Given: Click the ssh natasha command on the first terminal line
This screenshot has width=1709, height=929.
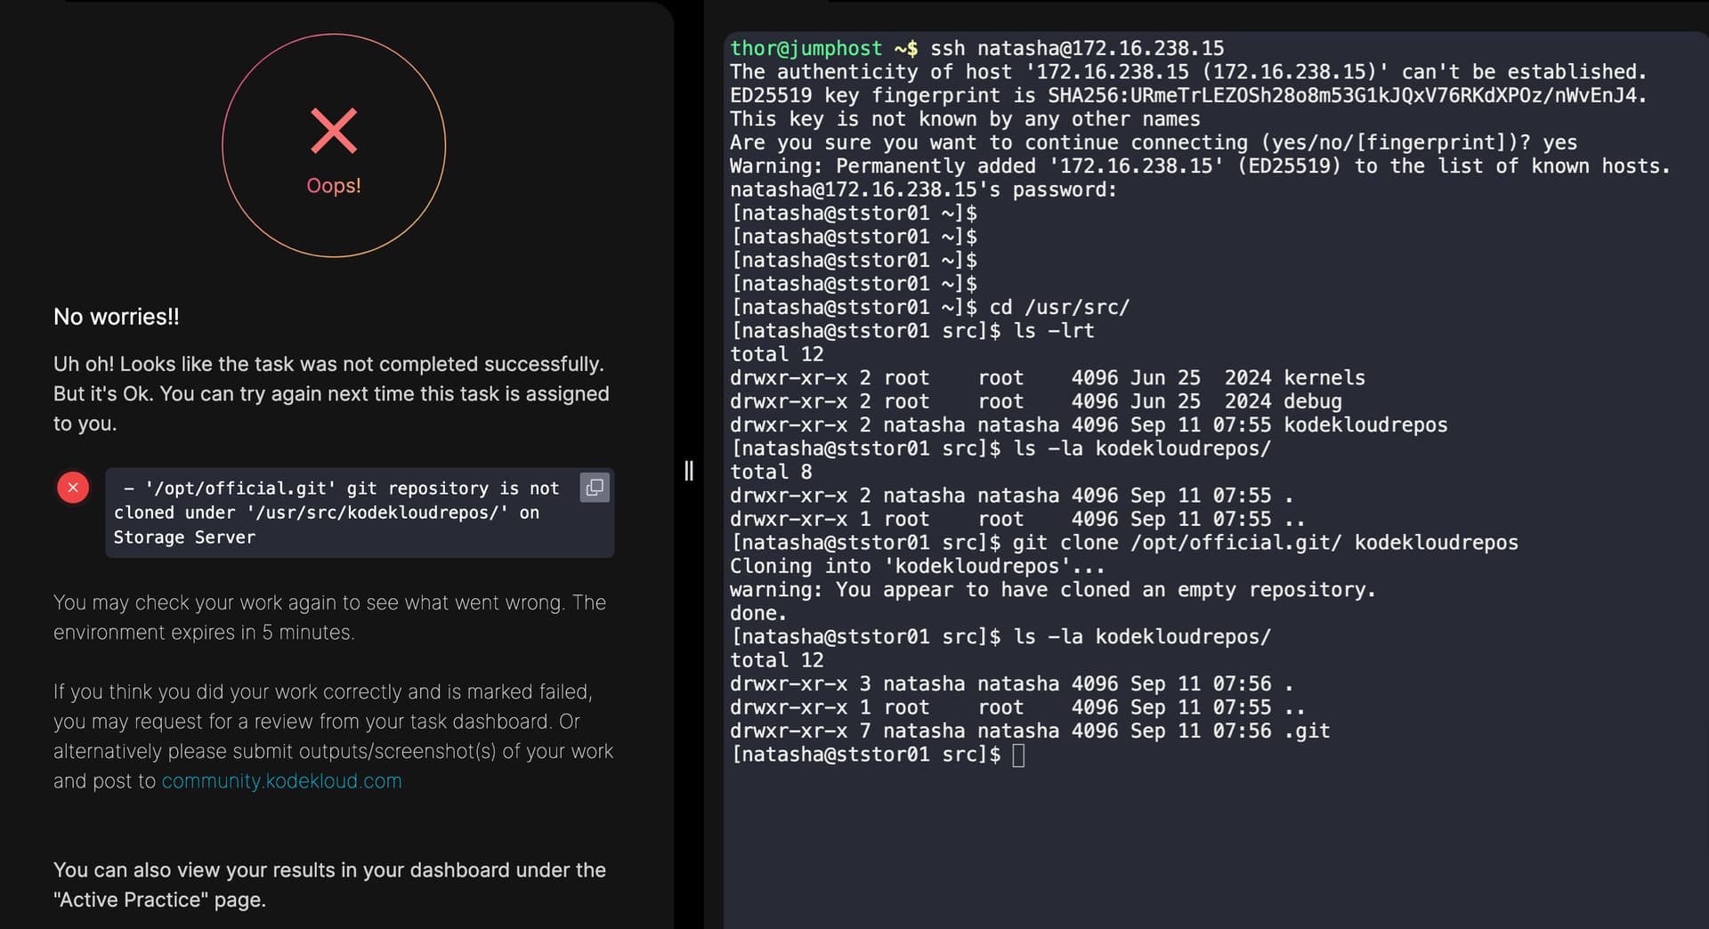Looking at the screenshot, I should pyautogui.click(x=1076, y=48).
